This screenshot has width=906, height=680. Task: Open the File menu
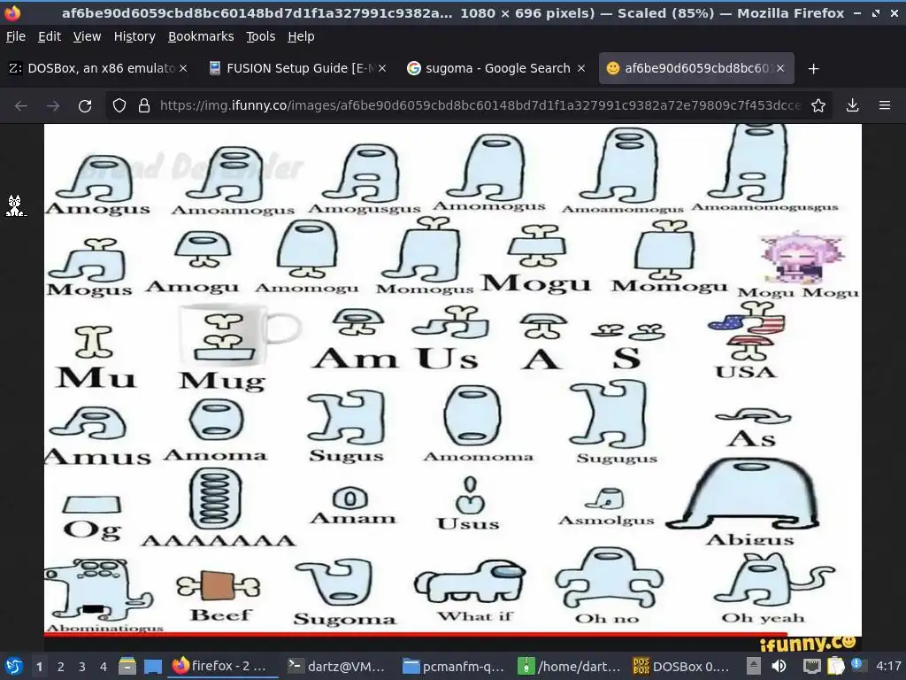(x=16, y=36)
